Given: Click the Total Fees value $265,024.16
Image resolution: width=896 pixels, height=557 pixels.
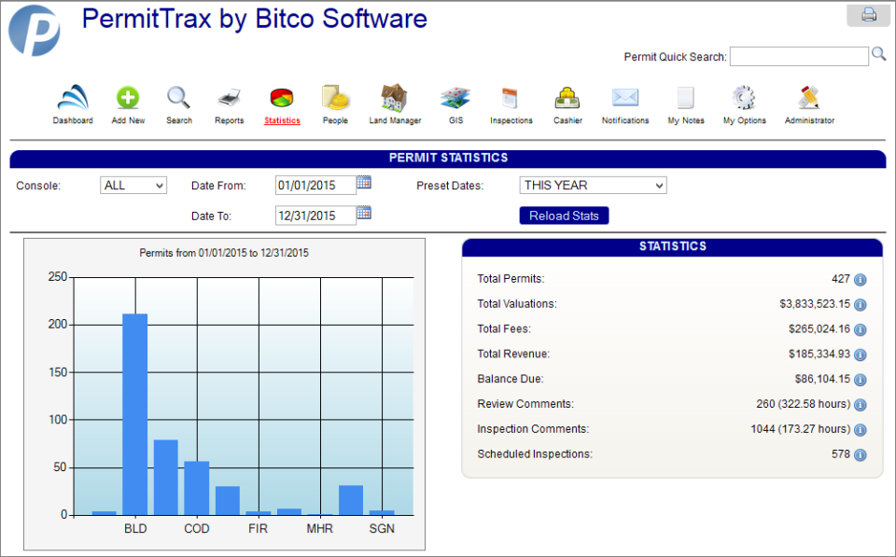Looking at the screenshot, I should [x=819, y=329].
